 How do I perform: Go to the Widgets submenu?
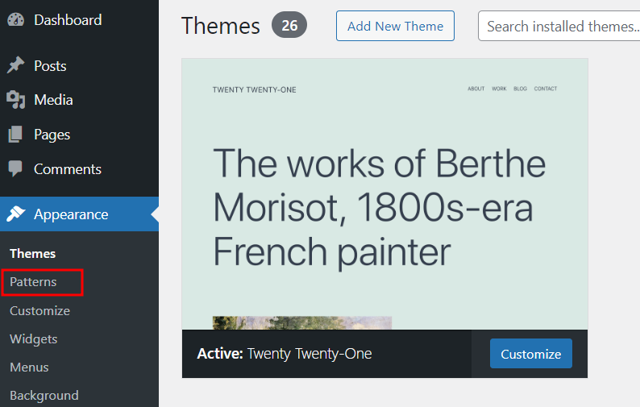(33, 339)
